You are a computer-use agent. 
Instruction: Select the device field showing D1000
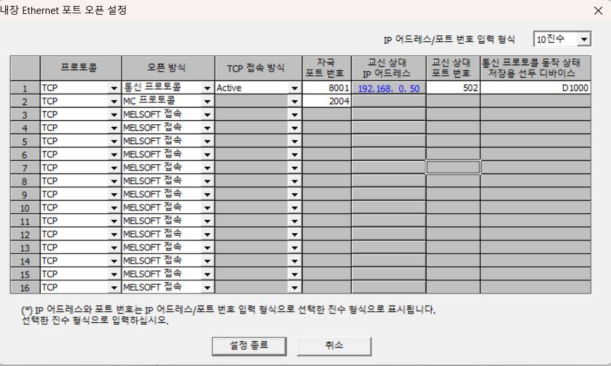535,88
